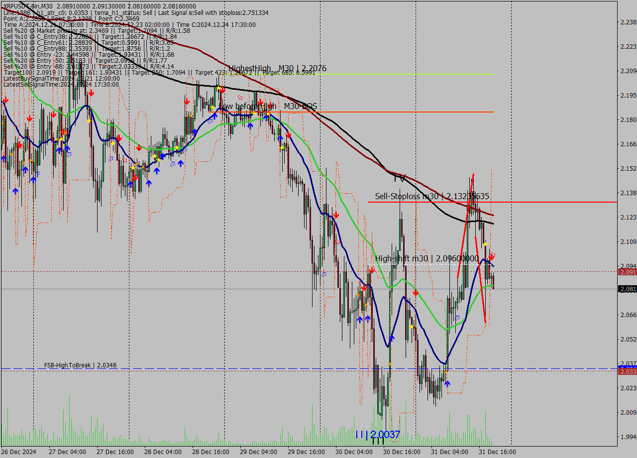Click the '27 Dec 16:00' time axis label
637x458 pixels.
tap(115, 452)
